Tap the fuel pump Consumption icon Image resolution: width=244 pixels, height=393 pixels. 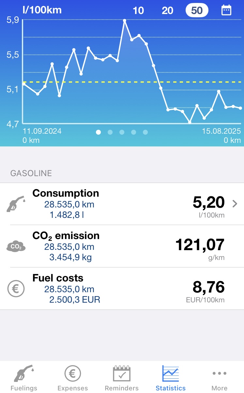pyautogui.click(x=16, y=204)
